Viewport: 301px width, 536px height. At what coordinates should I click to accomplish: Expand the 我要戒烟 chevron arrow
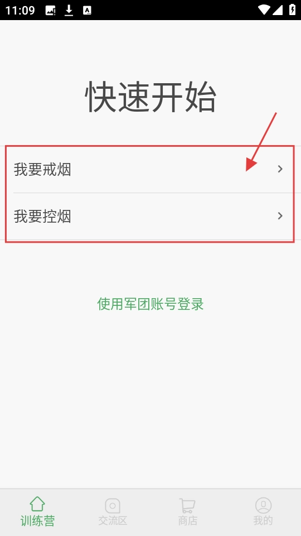tap(280, 169)
